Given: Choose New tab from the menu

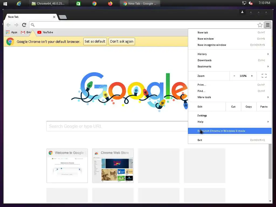Looking at the screenshot, I should tap(230, 33).
